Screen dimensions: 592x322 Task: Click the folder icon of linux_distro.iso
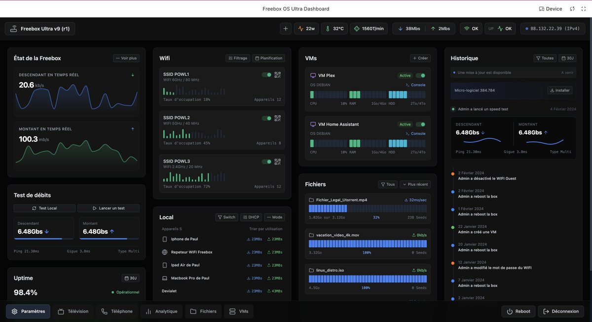pyautogui.click(x=311, y=270)
